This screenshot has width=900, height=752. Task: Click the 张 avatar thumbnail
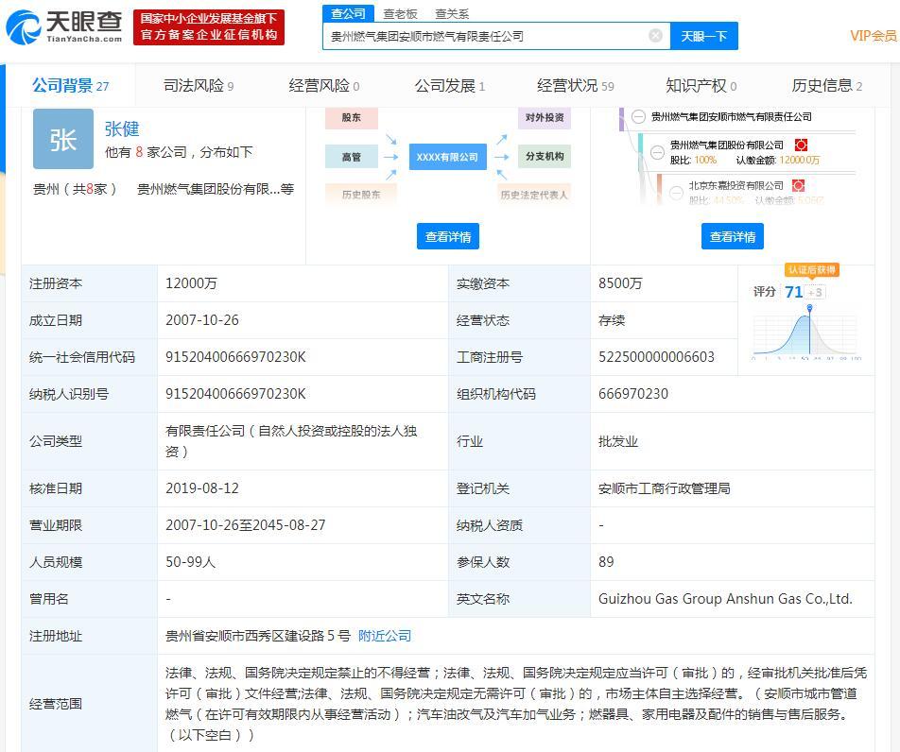tap(63, 139)
